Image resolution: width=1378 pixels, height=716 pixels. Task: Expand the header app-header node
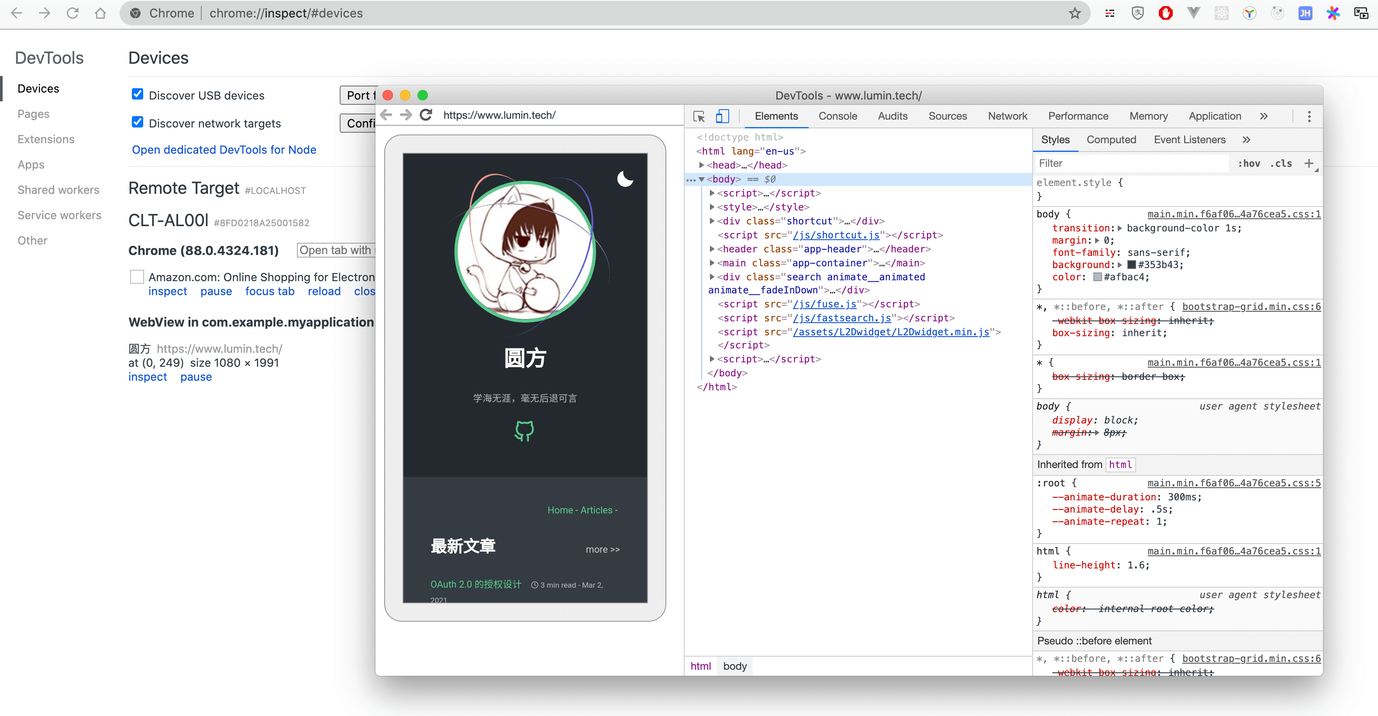pyautogui.click(x=712, y=249)
